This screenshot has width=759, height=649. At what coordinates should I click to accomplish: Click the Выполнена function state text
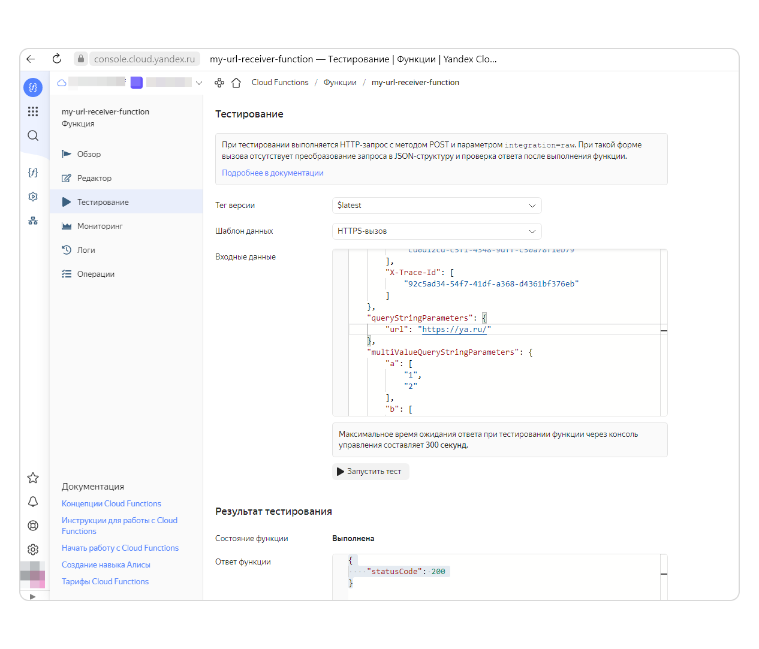353,539
